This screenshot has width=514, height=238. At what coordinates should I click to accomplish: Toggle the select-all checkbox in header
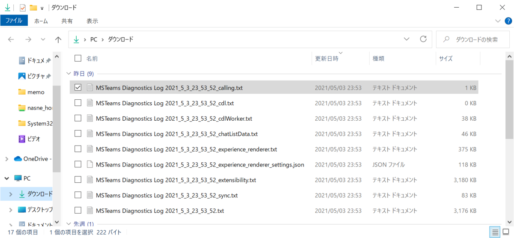pos(78,58)
